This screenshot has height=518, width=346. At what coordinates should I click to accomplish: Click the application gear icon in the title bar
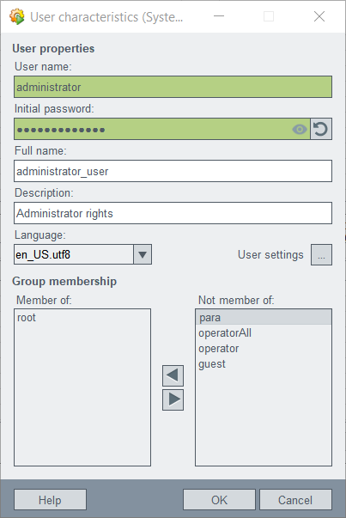pyautogui.click(x=17, y=16)
